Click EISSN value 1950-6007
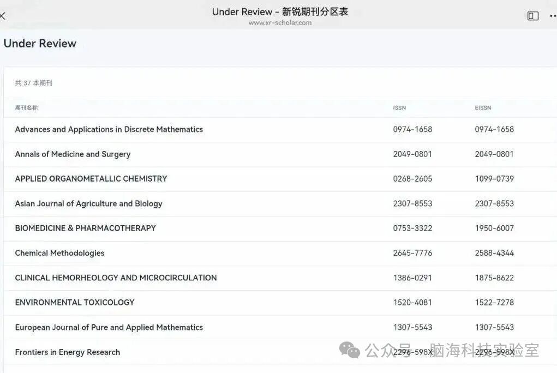557x373 pixels. (x=494, y=228)
